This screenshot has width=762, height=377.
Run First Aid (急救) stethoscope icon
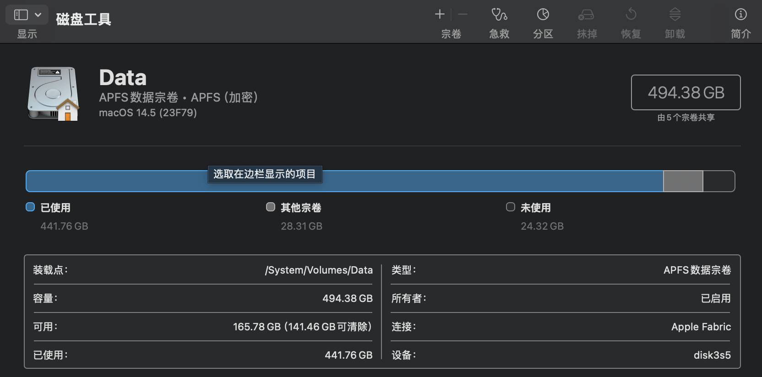pyautogui.click(x=499, y=14)
